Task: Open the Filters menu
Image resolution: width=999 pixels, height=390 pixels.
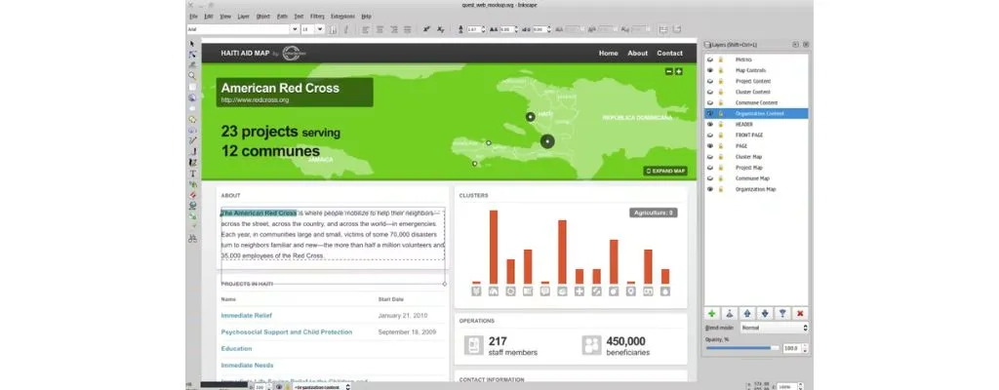Action: (x=317, y=16)
